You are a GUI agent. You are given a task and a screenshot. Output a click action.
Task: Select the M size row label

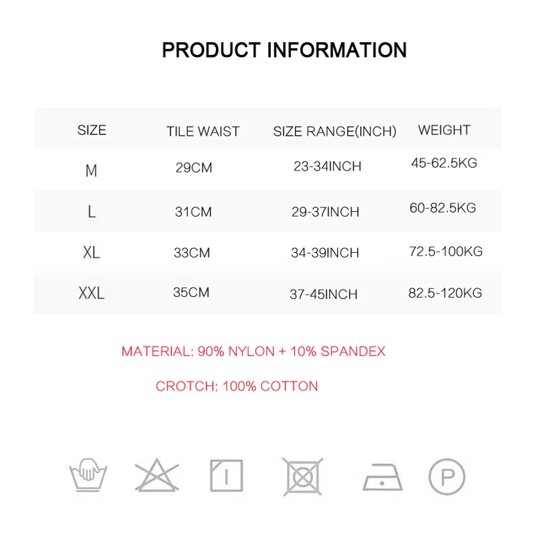tap(91, 171)
